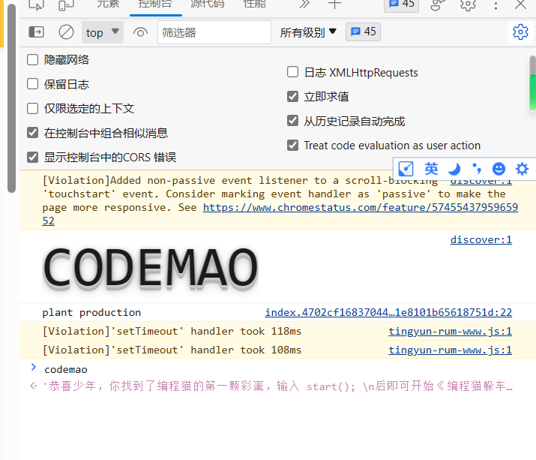Screen dimensions: 536x460
Task: Click the left vertical scrollbar thumb
Action: [x=12, y=99]
